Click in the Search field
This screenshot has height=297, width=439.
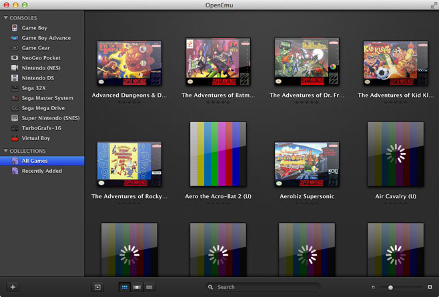[263, 287]
